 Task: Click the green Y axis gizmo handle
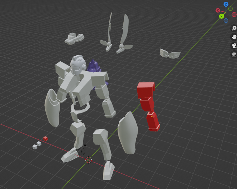pyautogui.click(x=221, y=16)
